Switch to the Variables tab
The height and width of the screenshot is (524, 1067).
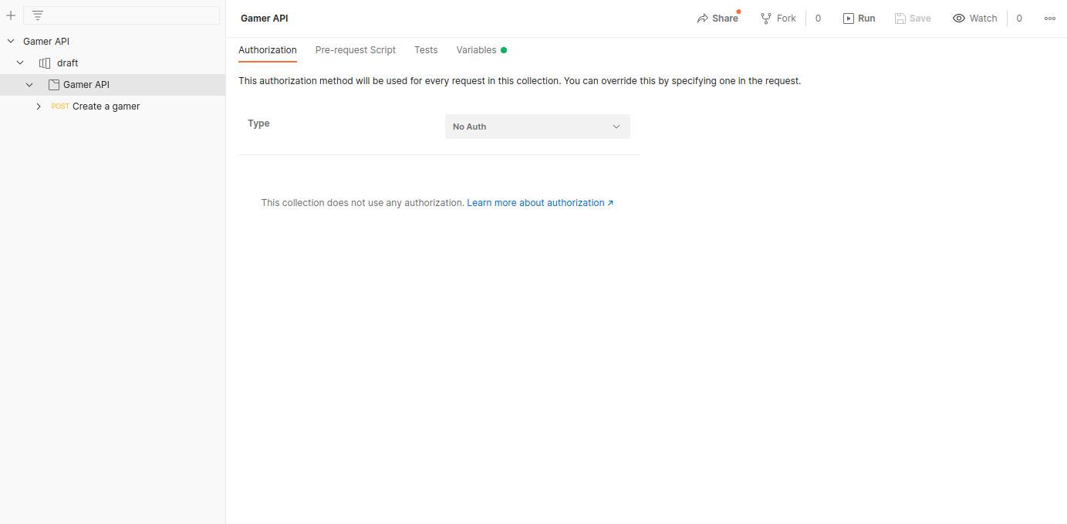[481, 50]
